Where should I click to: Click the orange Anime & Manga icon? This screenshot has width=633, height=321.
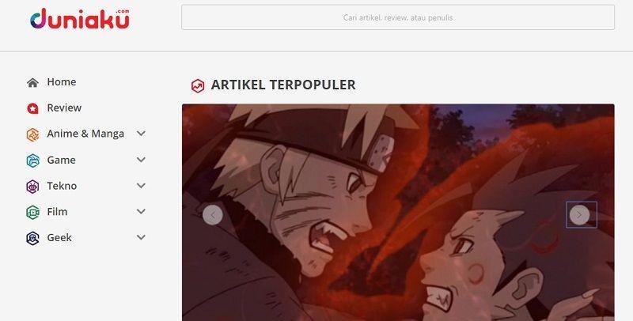click(32, 134)
